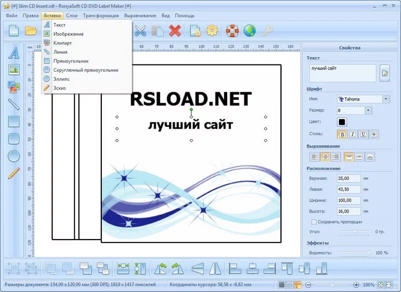Select the Image tool in the left palette
The image size is (401, 292).
[14, 69]
